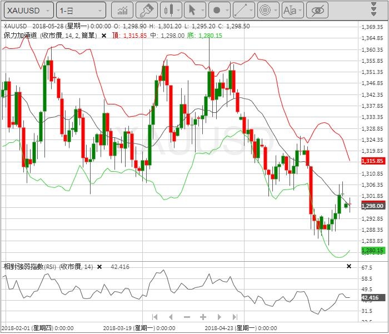
Task: Click the 1,298.00 current price tag
Action: [372, 206]
